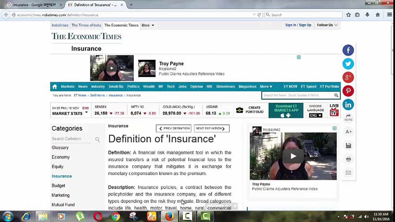Open Glossary category

(60, 148)
